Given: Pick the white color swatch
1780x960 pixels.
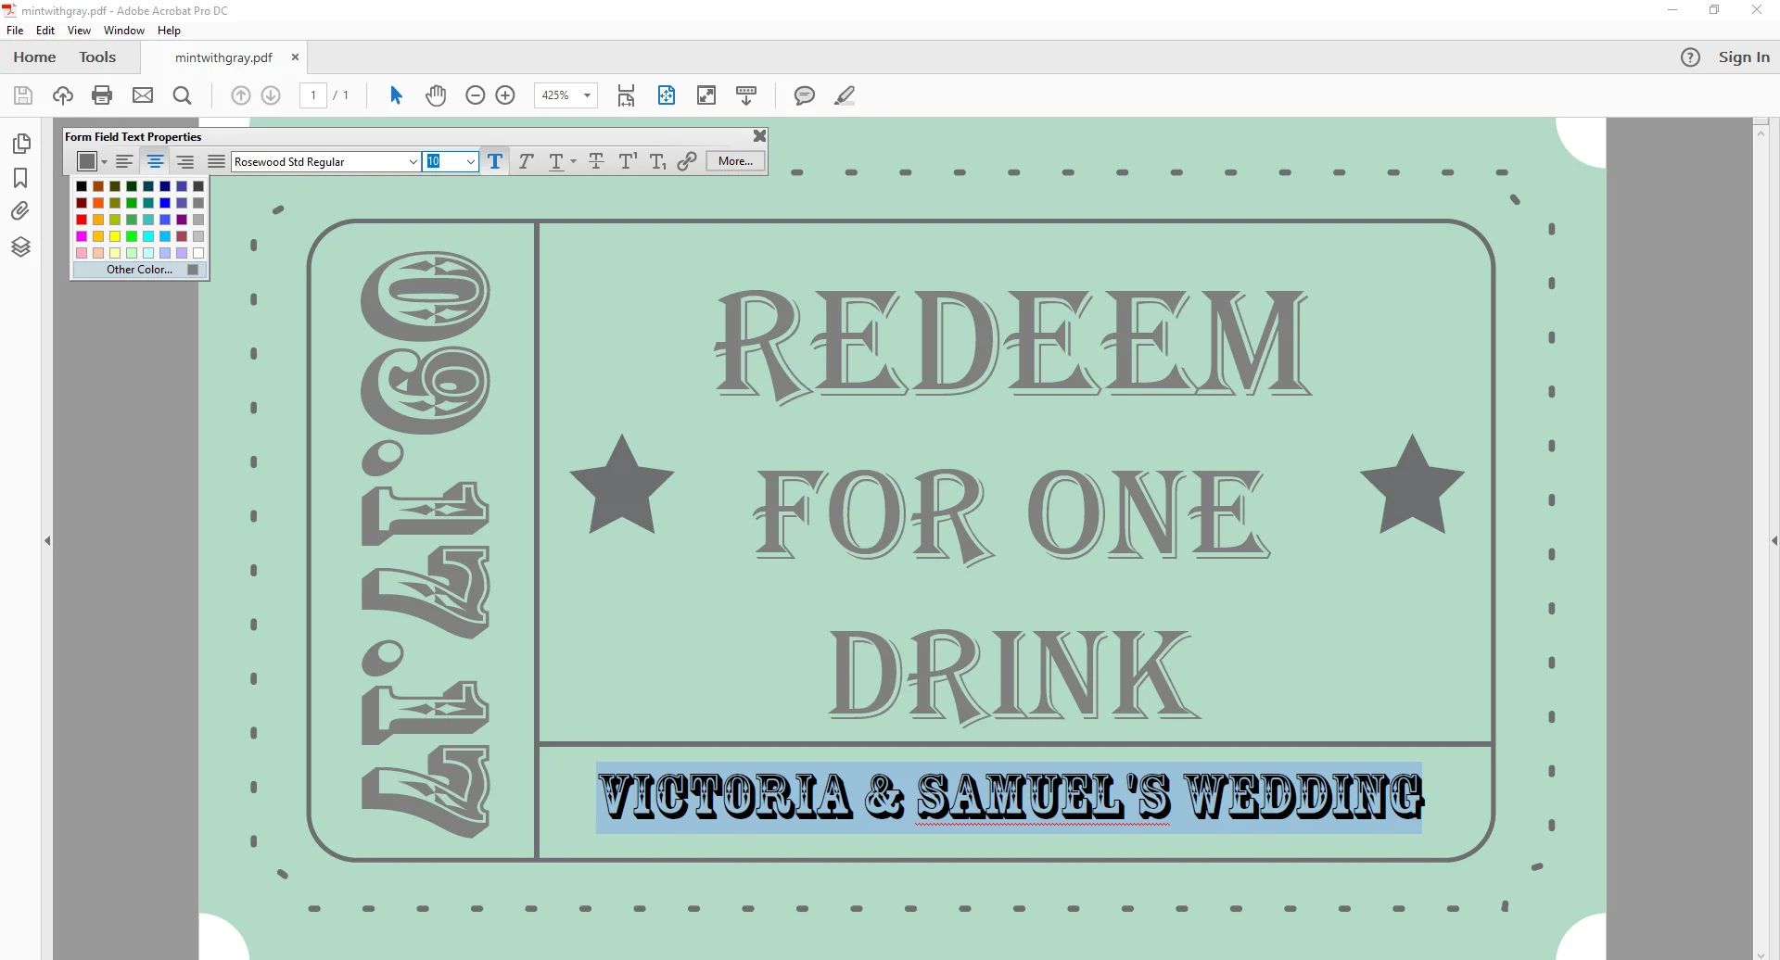Looking at the screenshot, I should point(198,253).
